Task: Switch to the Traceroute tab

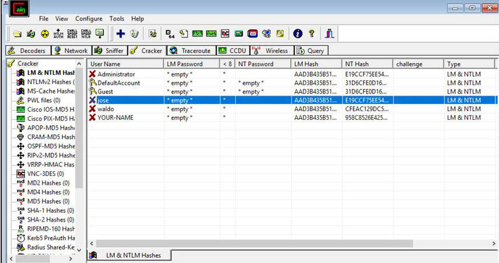Action: [191, 51]
